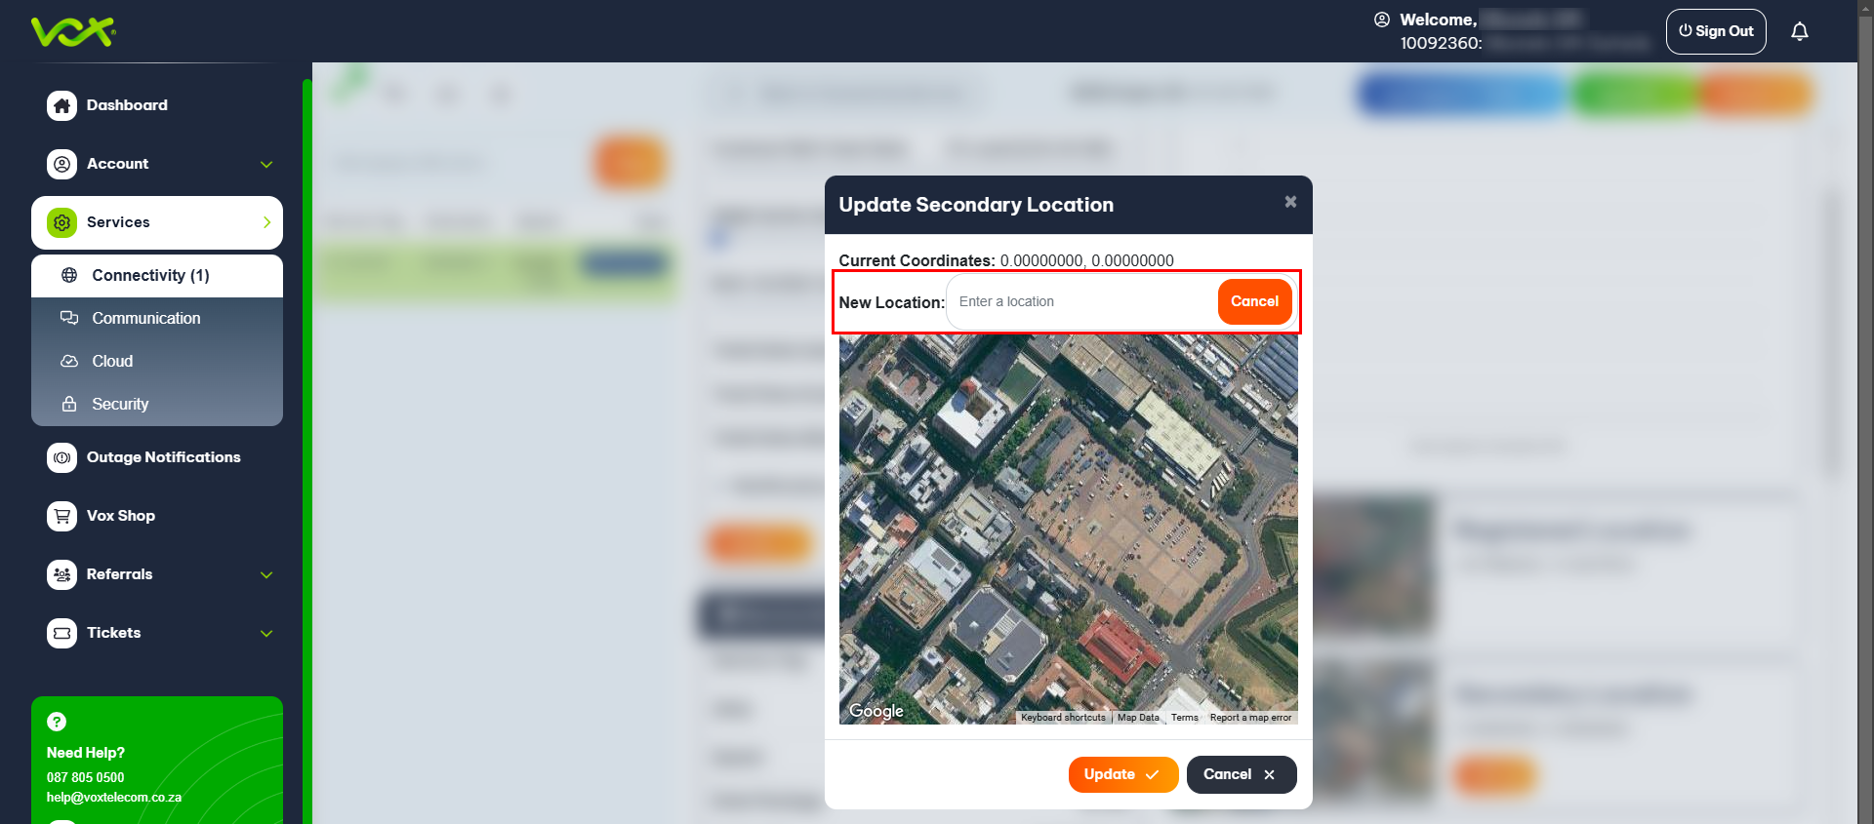The height and width of the screenshot is (824, 1874).
Task: Click the Outage Notifications icon
Action: [x=62, y=457]
